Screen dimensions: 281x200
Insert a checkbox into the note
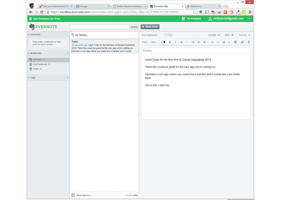[224, 42]
